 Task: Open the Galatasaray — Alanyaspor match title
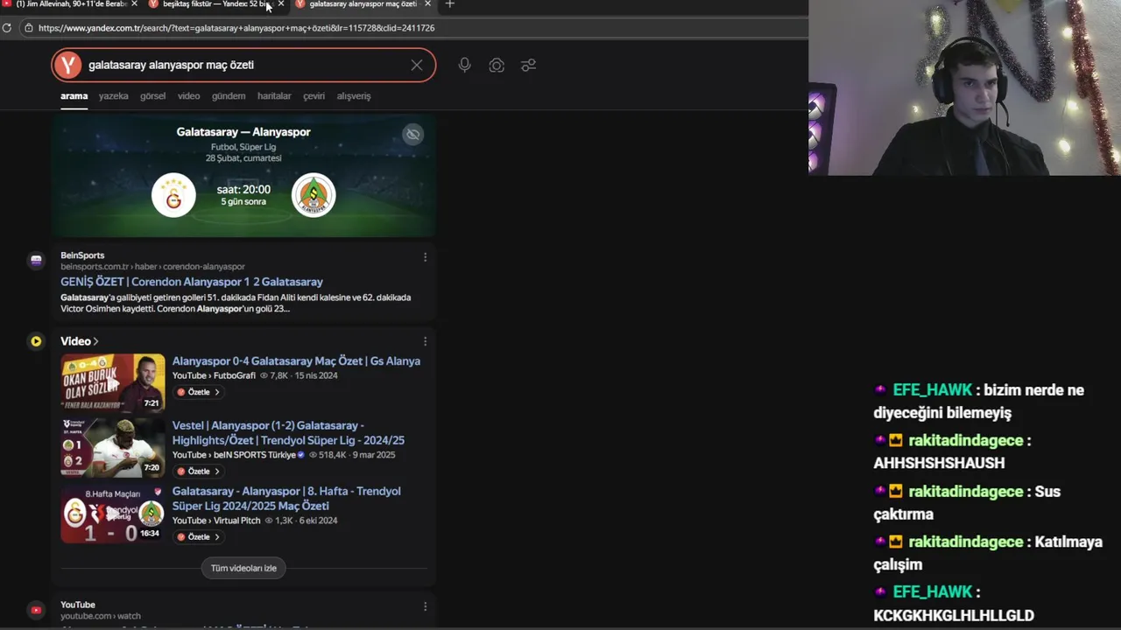point(243,132)
